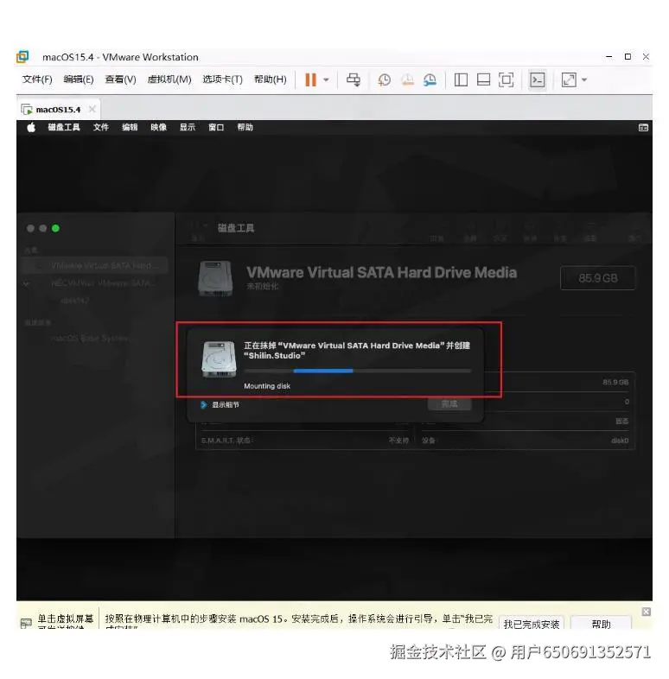
Task: Click the green zoom button of Disk Utility
Action: click(55, 228)
